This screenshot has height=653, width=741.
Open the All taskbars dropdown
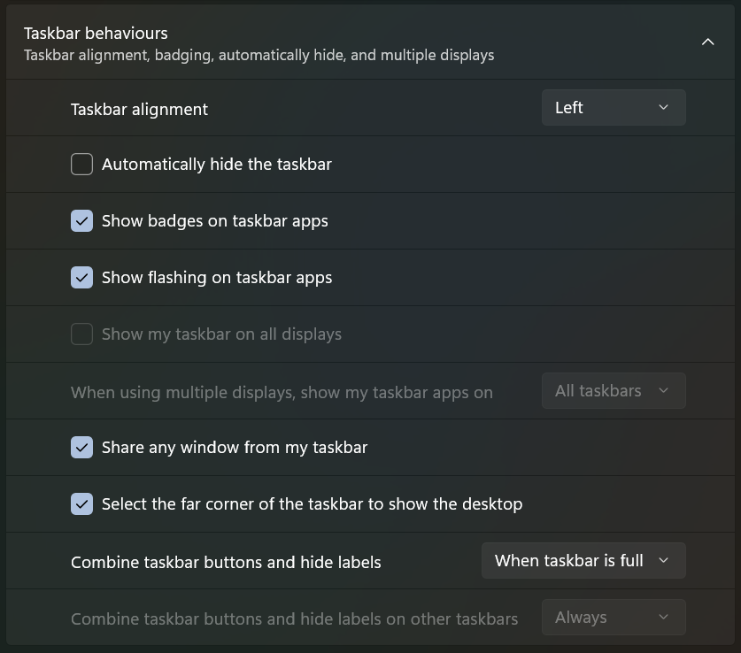pyautogui.click(x=613, y=390)
